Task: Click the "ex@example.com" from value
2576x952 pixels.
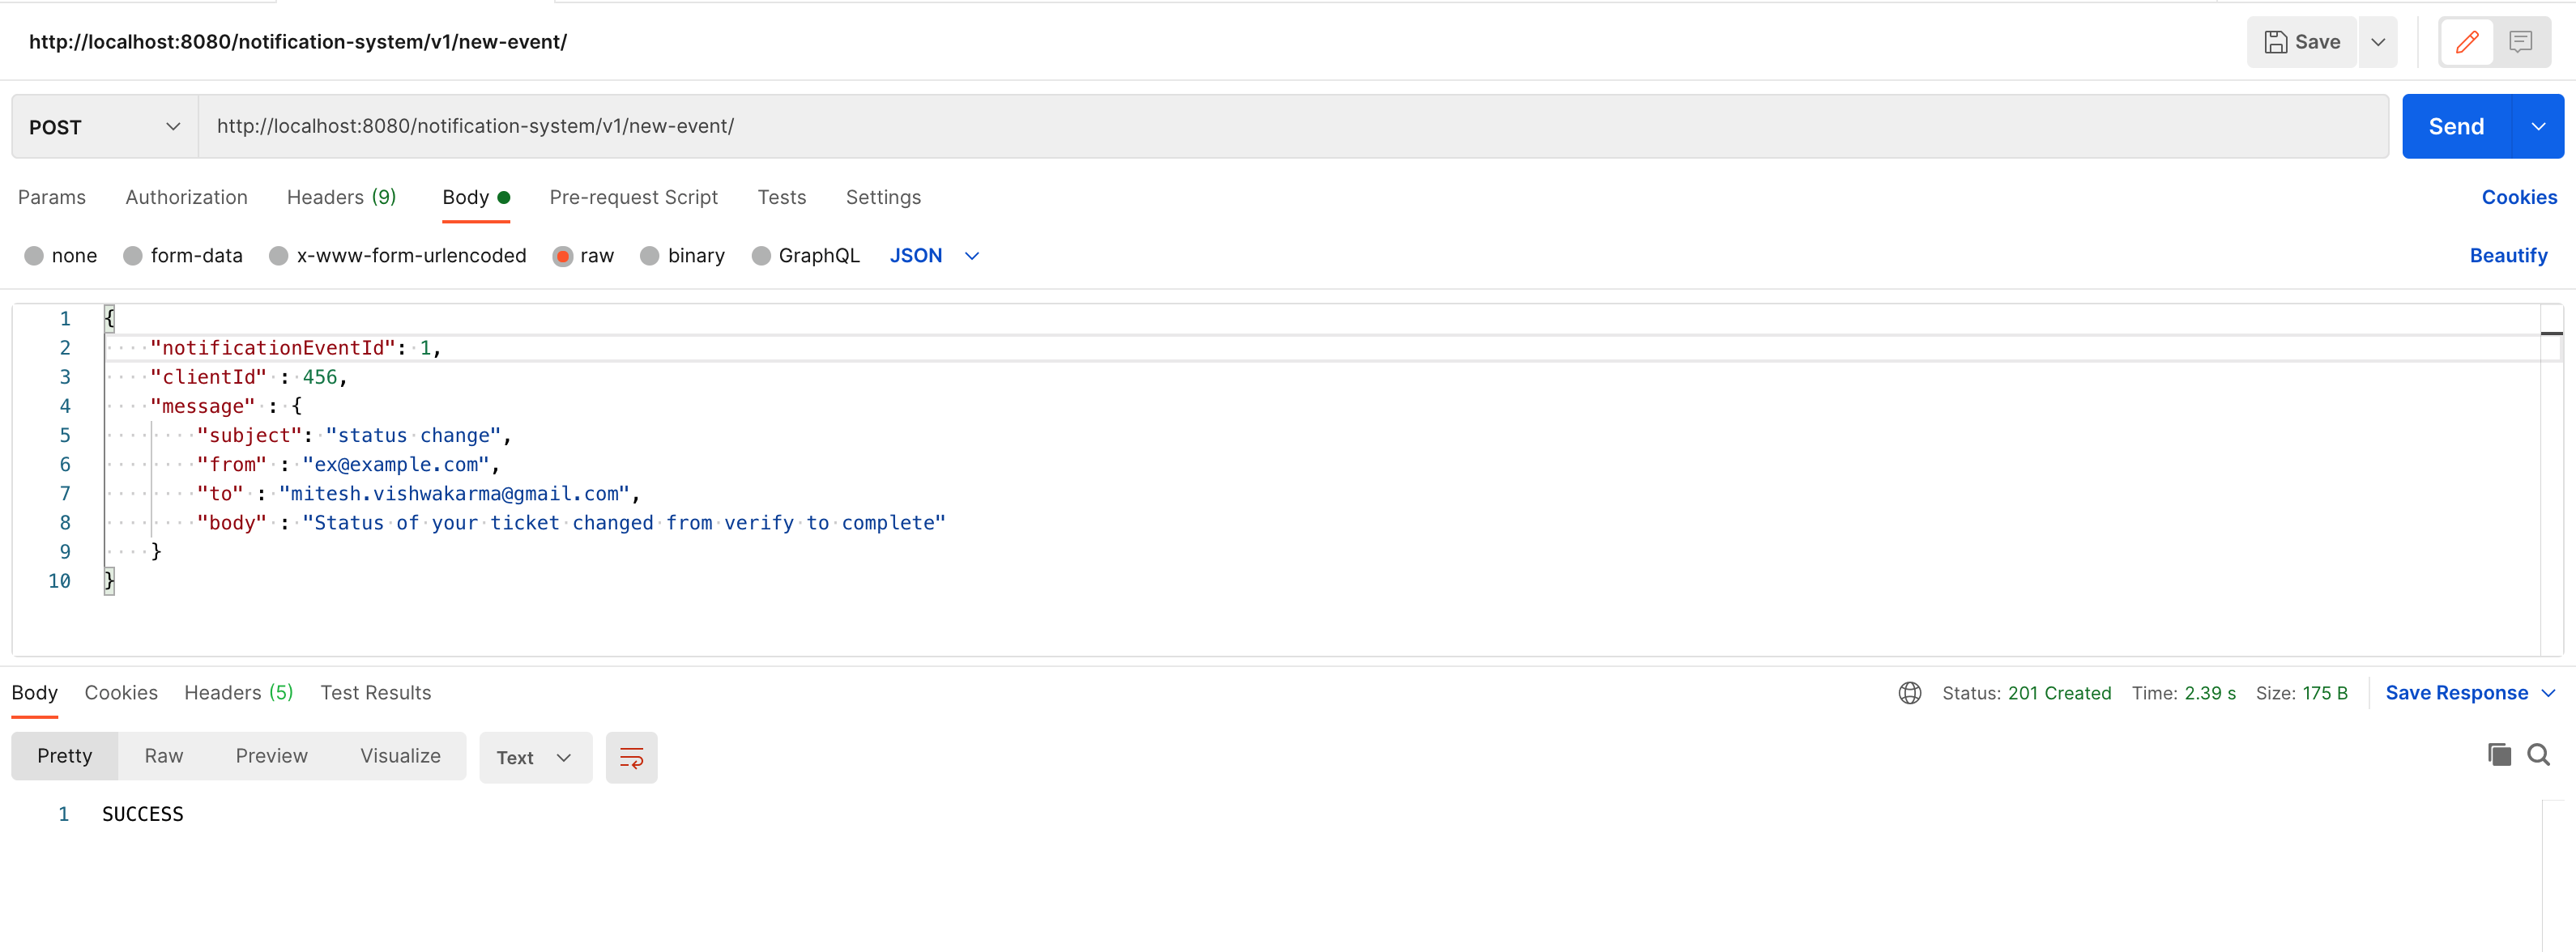Action: (x=396, y=465)
